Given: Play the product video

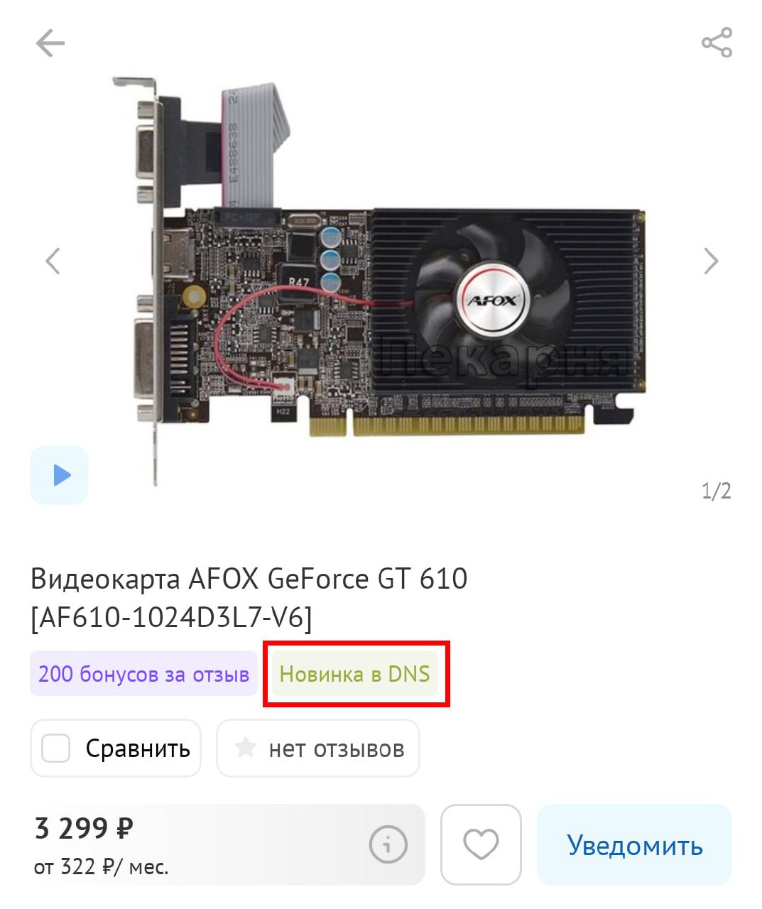Looking at the screenshot, I should (59, 475).
